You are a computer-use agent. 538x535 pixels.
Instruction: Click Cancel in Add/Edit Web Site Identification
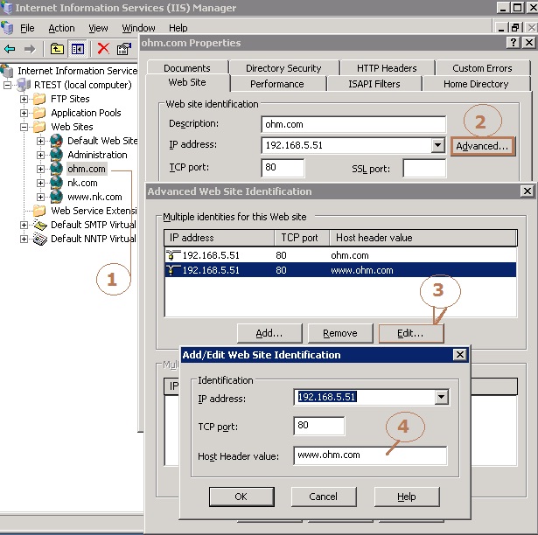(323, 497)
